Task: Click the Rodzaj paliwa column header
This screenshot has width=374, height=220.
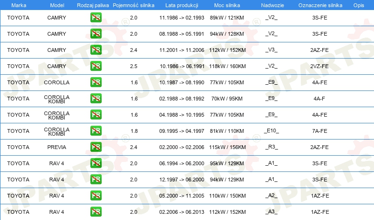Action: [93, 5]
